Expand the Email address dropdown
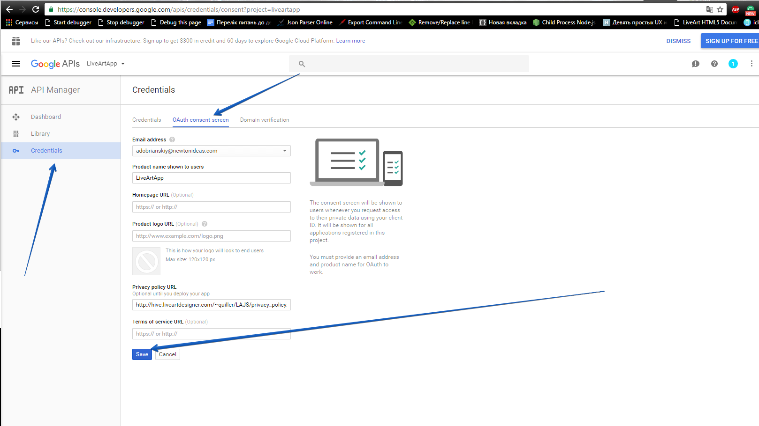 [212, 151]
